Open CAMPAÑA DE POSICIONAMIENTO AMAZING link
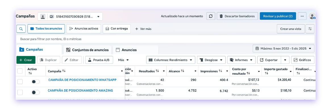The image size is (328, 111). click(80, 91)
